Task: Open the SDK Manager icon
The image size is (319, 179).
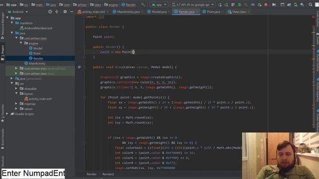Action: point(302,4)
